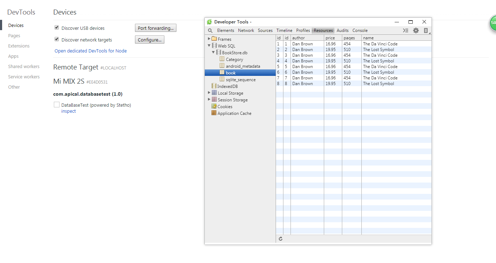Collapse the BookStore.db tree node
Viewport: 496px width, 263px height.
[213, 52]
